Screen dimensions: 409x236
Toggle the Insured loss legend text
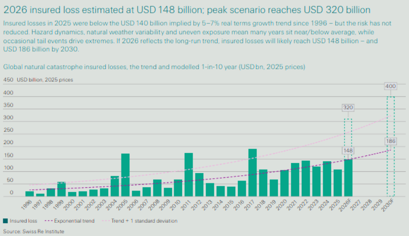24,221
